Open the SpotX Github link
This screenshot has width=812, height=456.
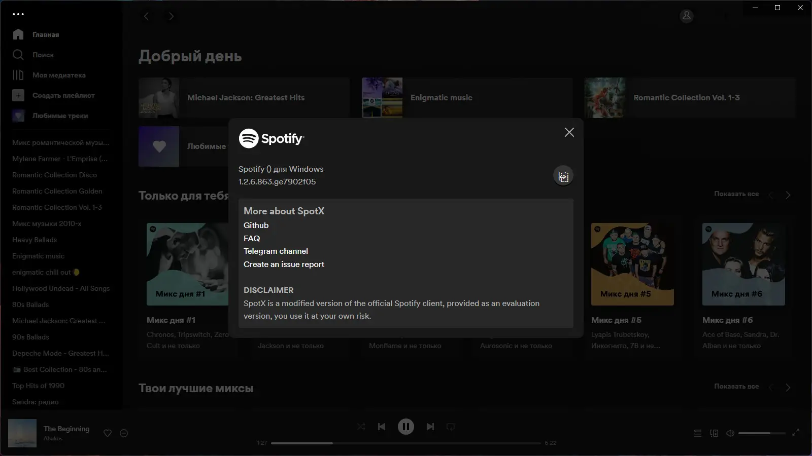tap(256, 225)
